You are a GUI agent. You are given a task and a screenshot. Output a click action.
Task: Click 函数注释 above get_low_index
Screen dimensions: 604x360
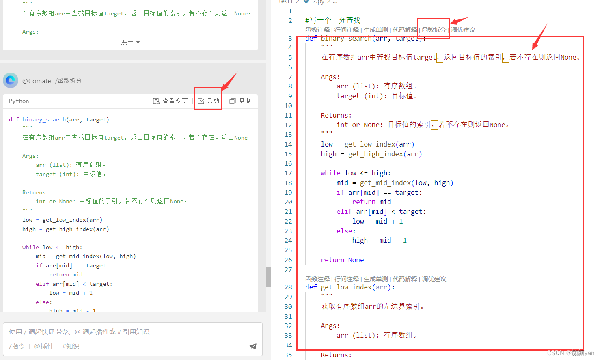point(317,279)
